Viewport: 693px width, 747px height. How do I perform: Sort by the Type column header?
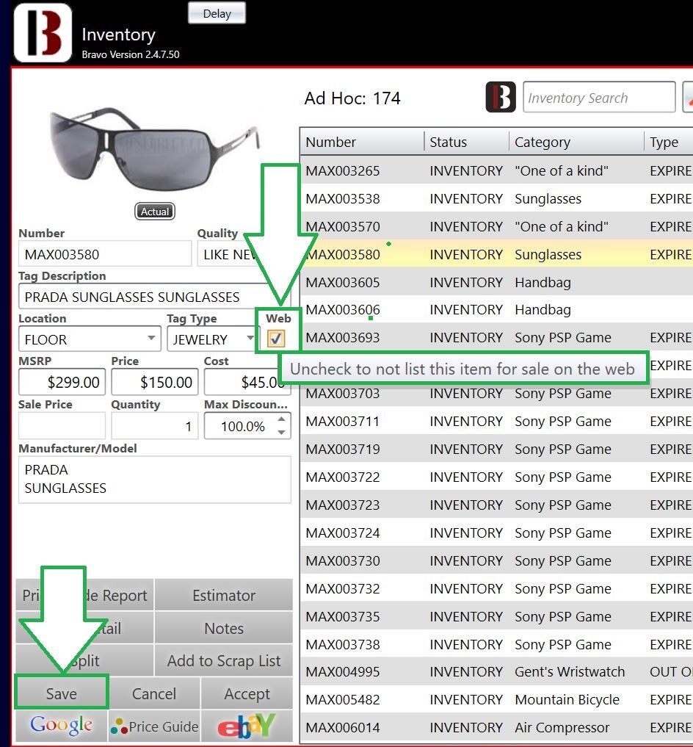coord(668,142)
